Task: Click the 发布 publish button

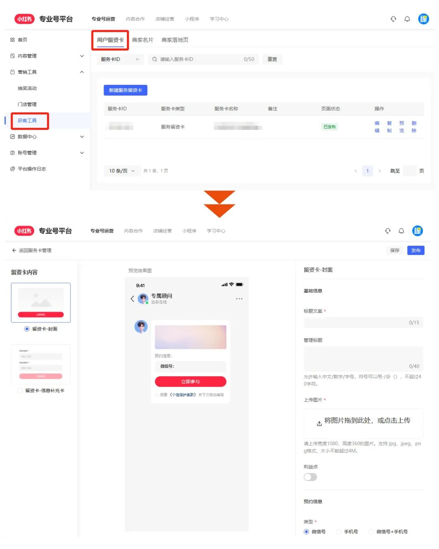Action: (416, 250)
